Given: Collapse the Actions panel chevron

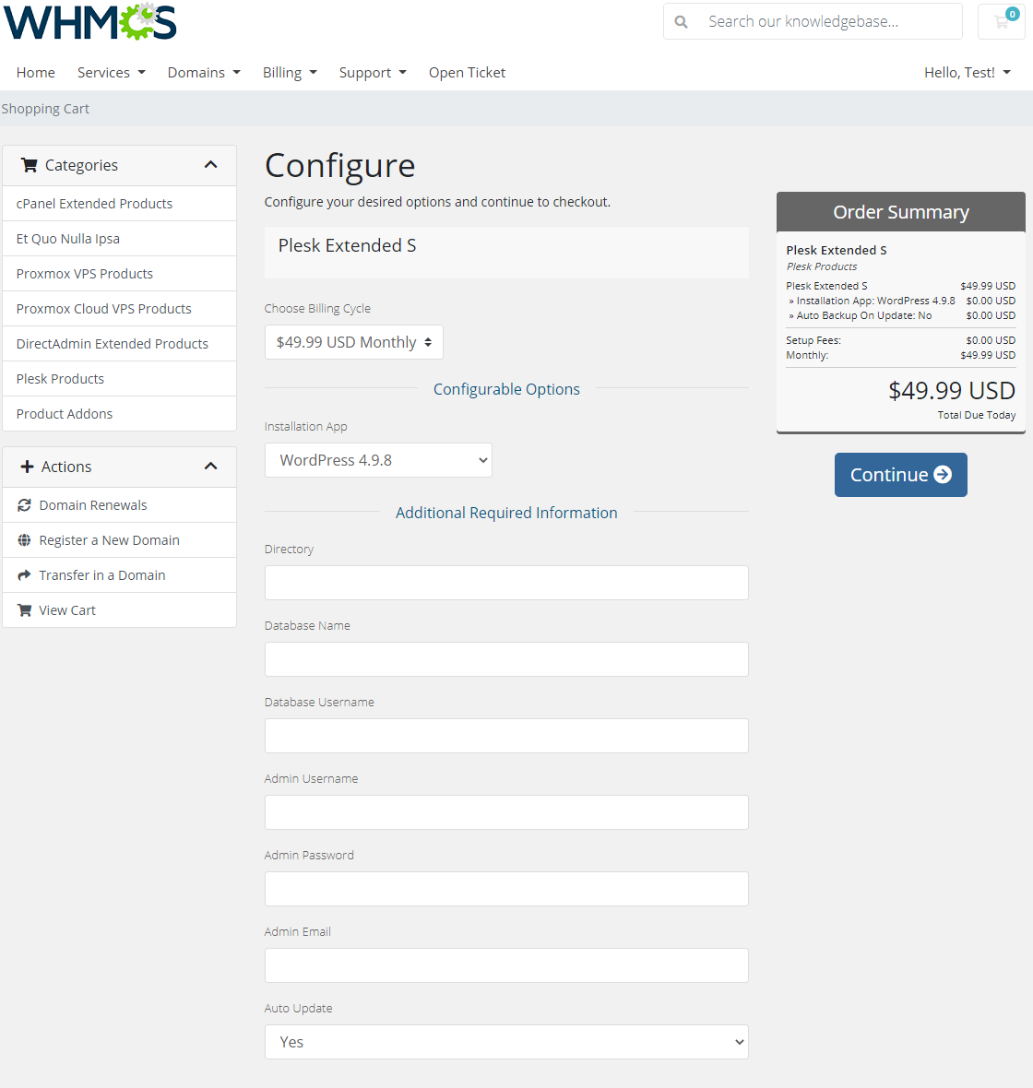Looking at the screenshot, I should (x=211, y=467).
